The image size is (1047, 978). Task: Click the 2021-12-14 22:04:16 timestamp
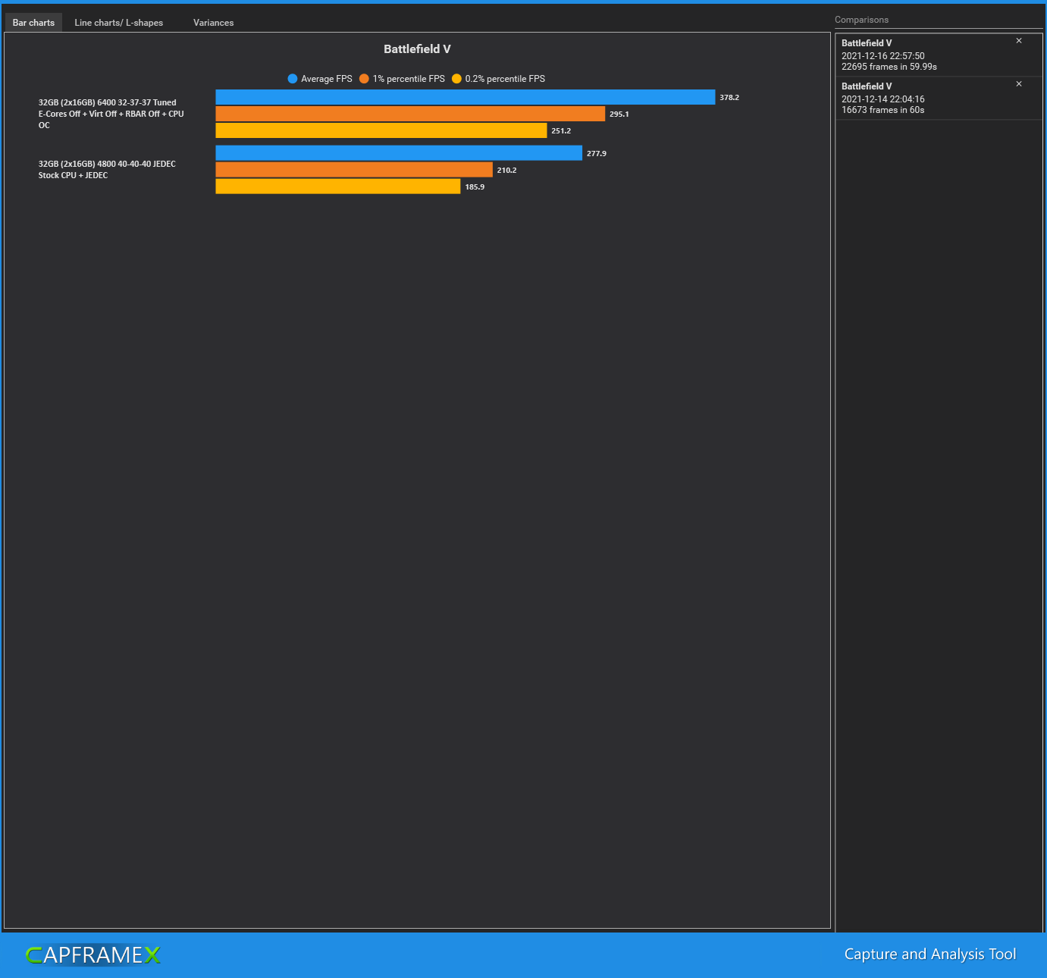point(883,99)
